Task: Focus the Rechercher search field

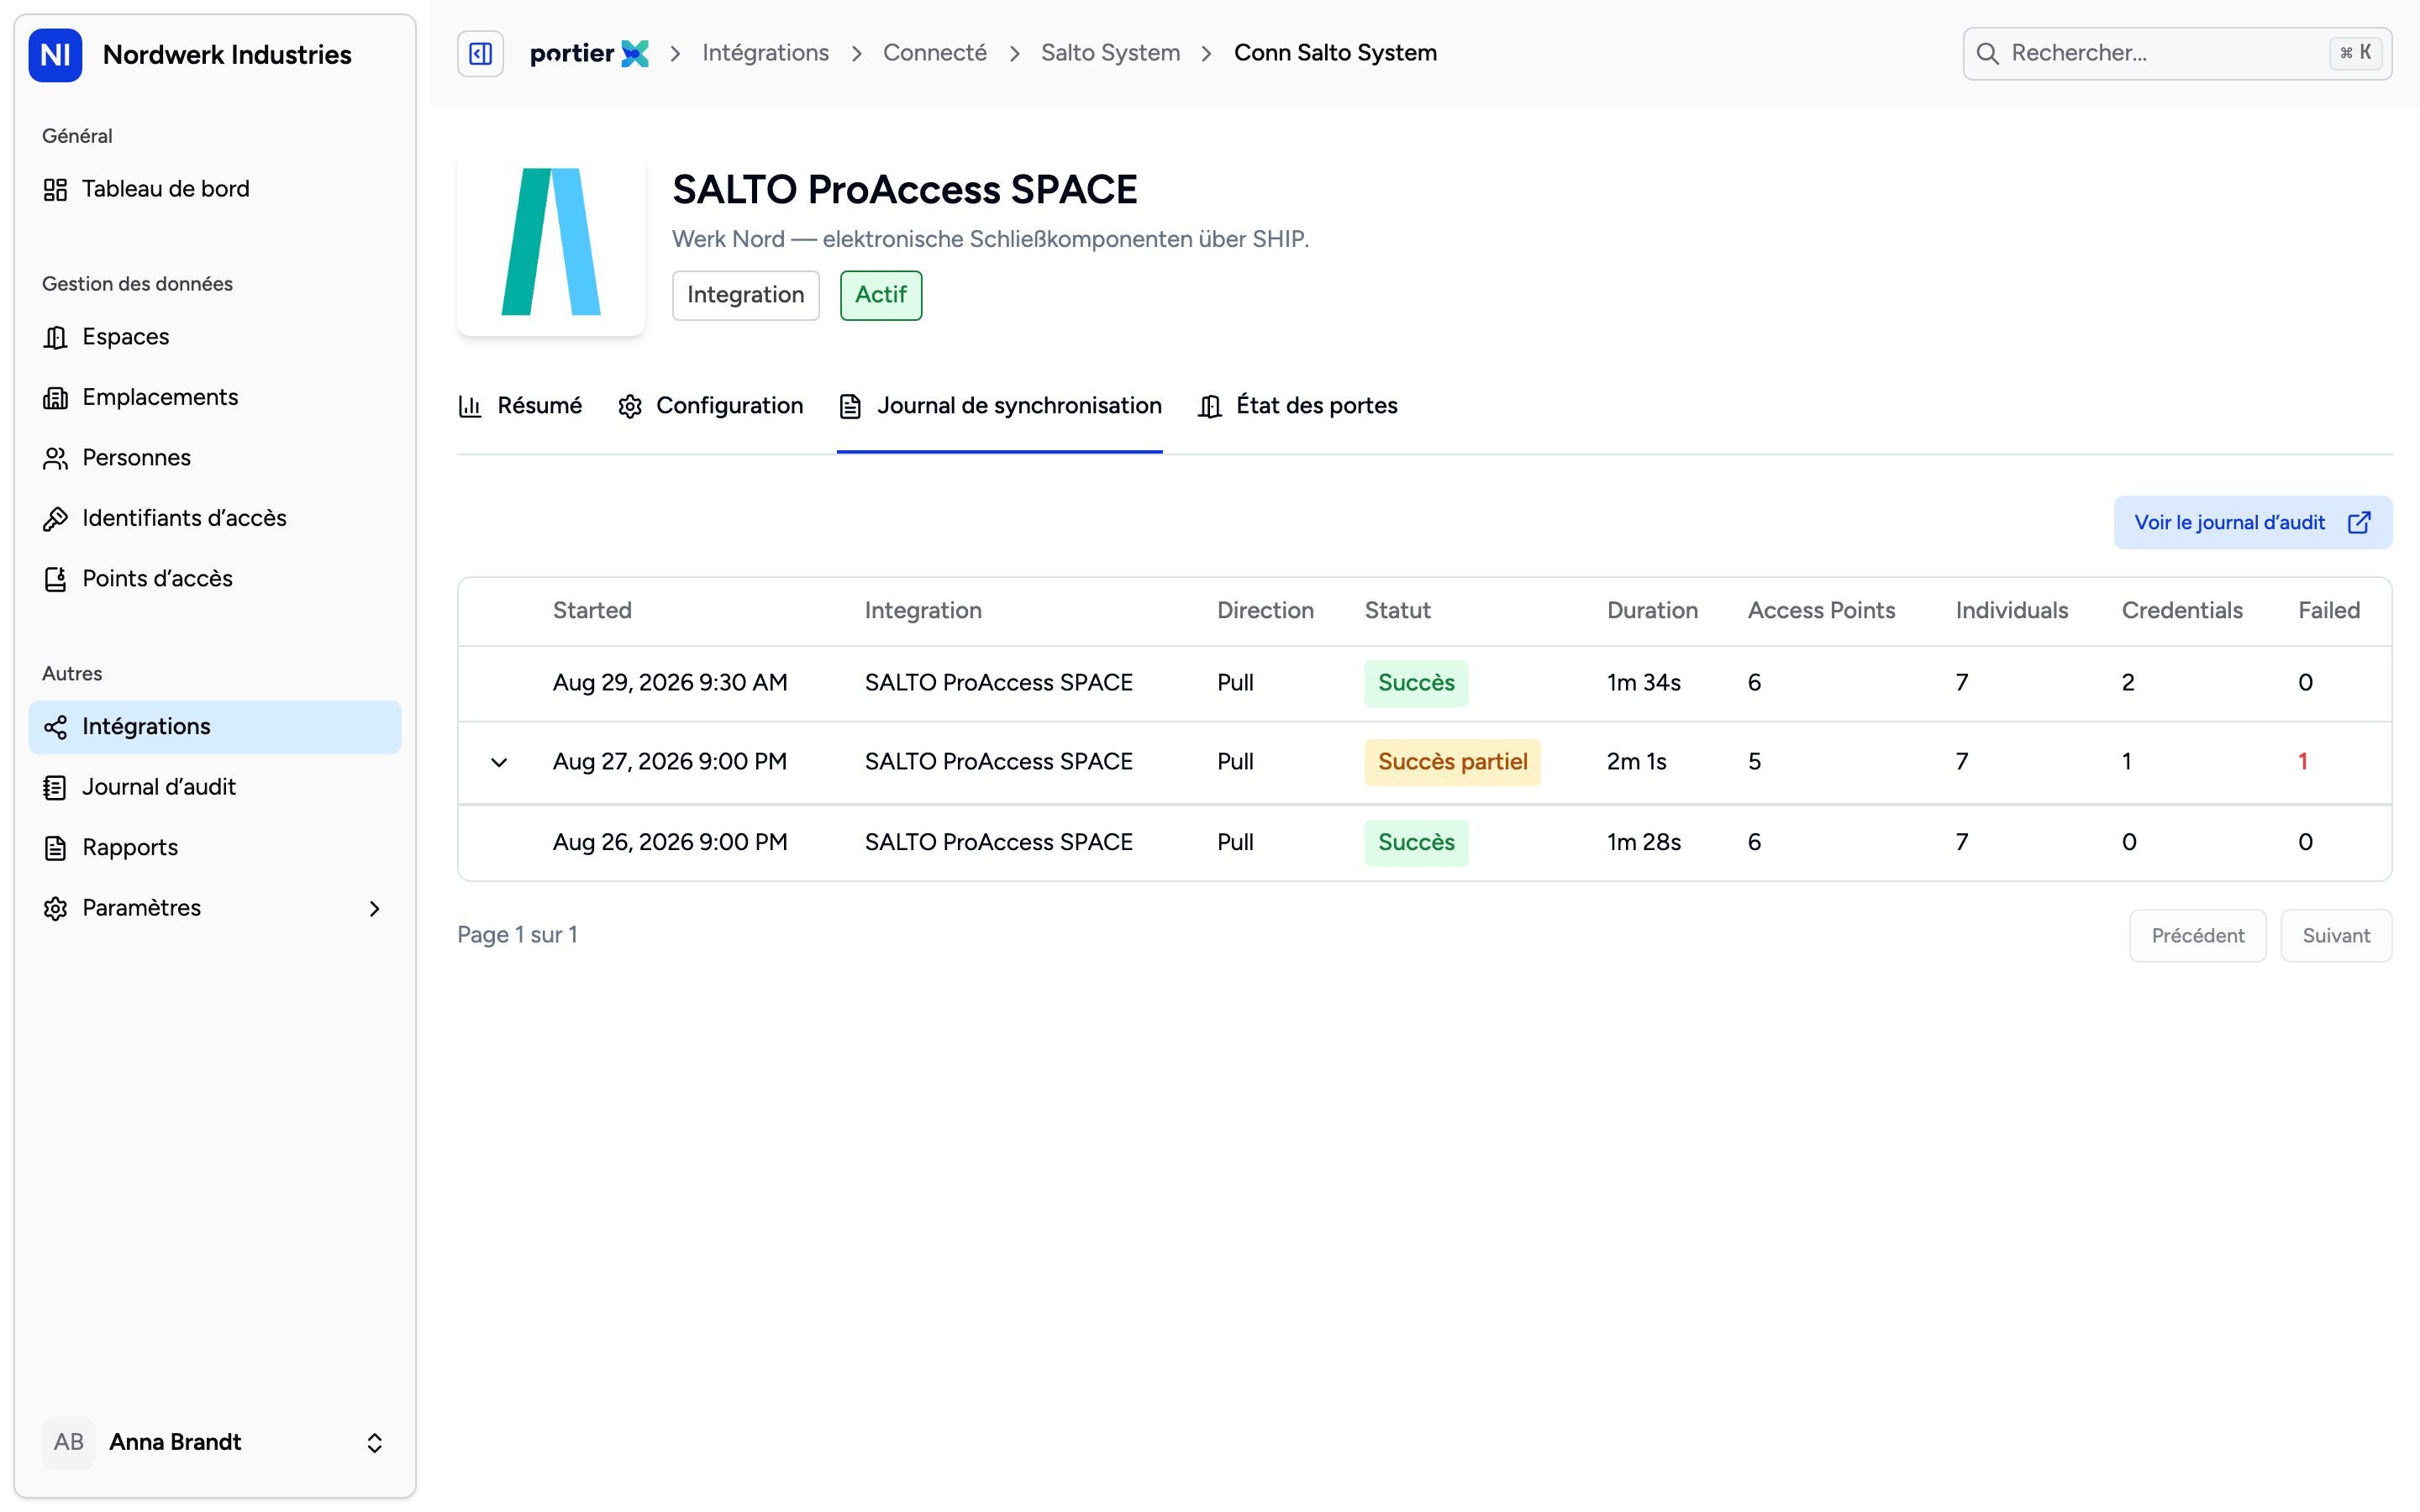Action: click(x=2178, y=53)
